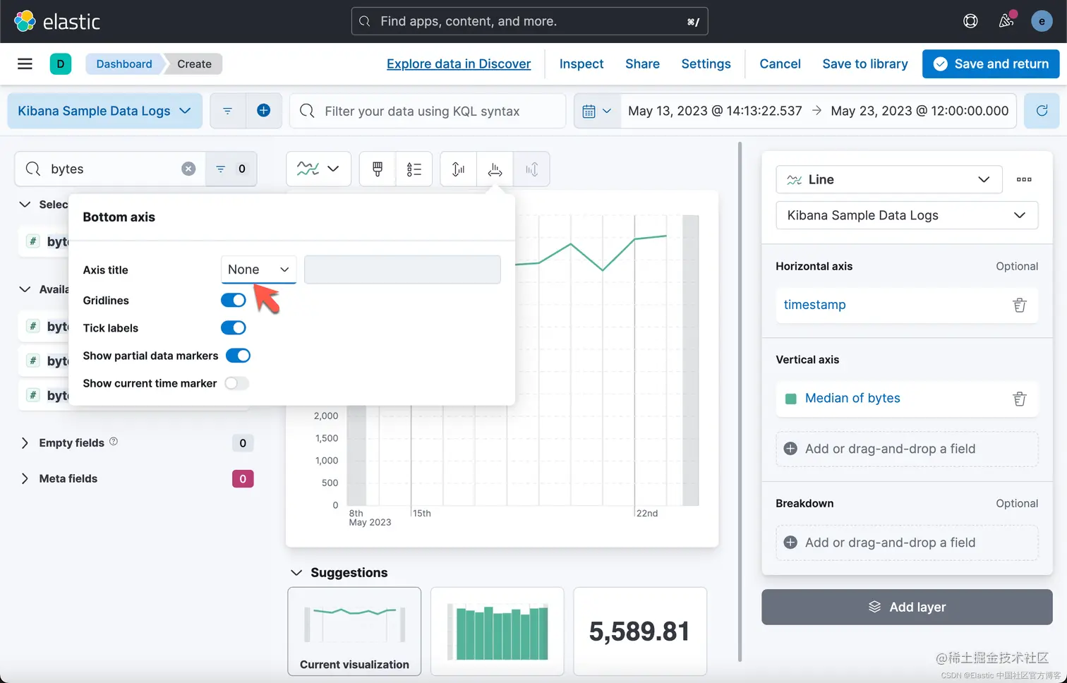1067x683 pixels.
Task: Go to the Dashboard breadcrumb
Action: pos(124,64)
